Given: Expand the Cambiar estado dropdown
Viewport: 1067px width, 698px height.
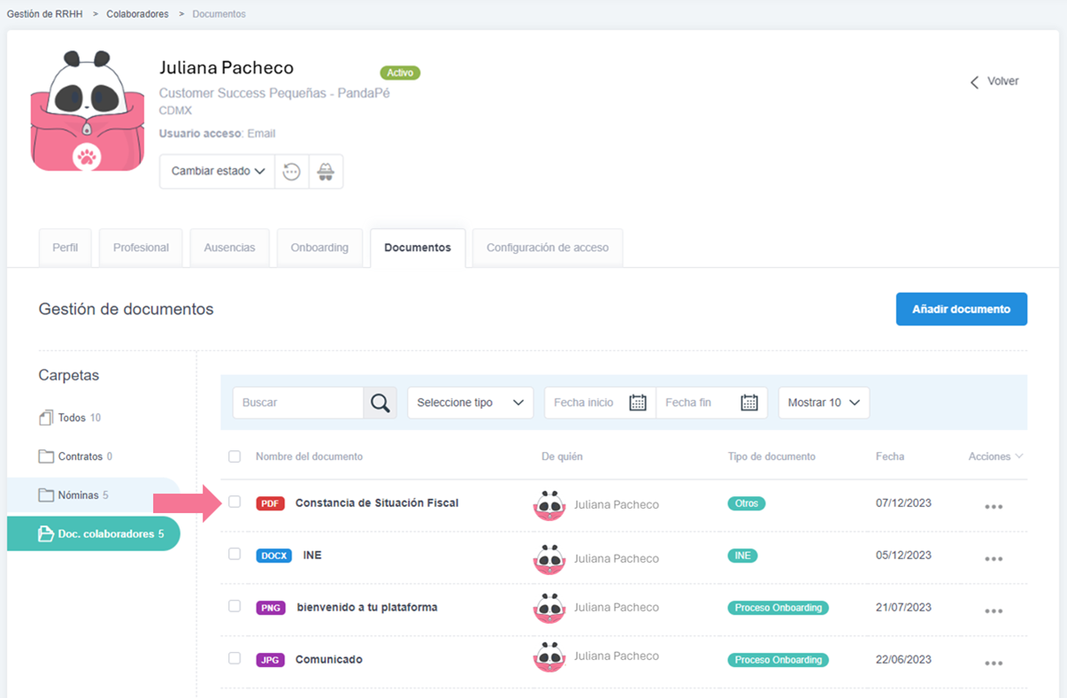Looking at the screenshot, I should pyautogui.click(x=217, y=172).
